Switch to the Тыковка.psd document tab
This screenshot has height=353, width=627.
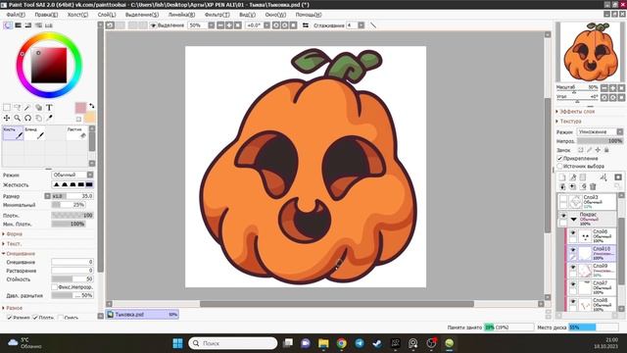coord(142,315)
